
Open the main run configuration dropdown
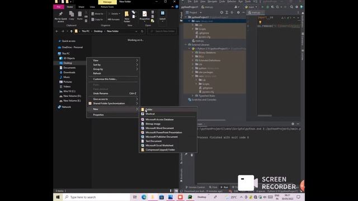coord(251,7)
